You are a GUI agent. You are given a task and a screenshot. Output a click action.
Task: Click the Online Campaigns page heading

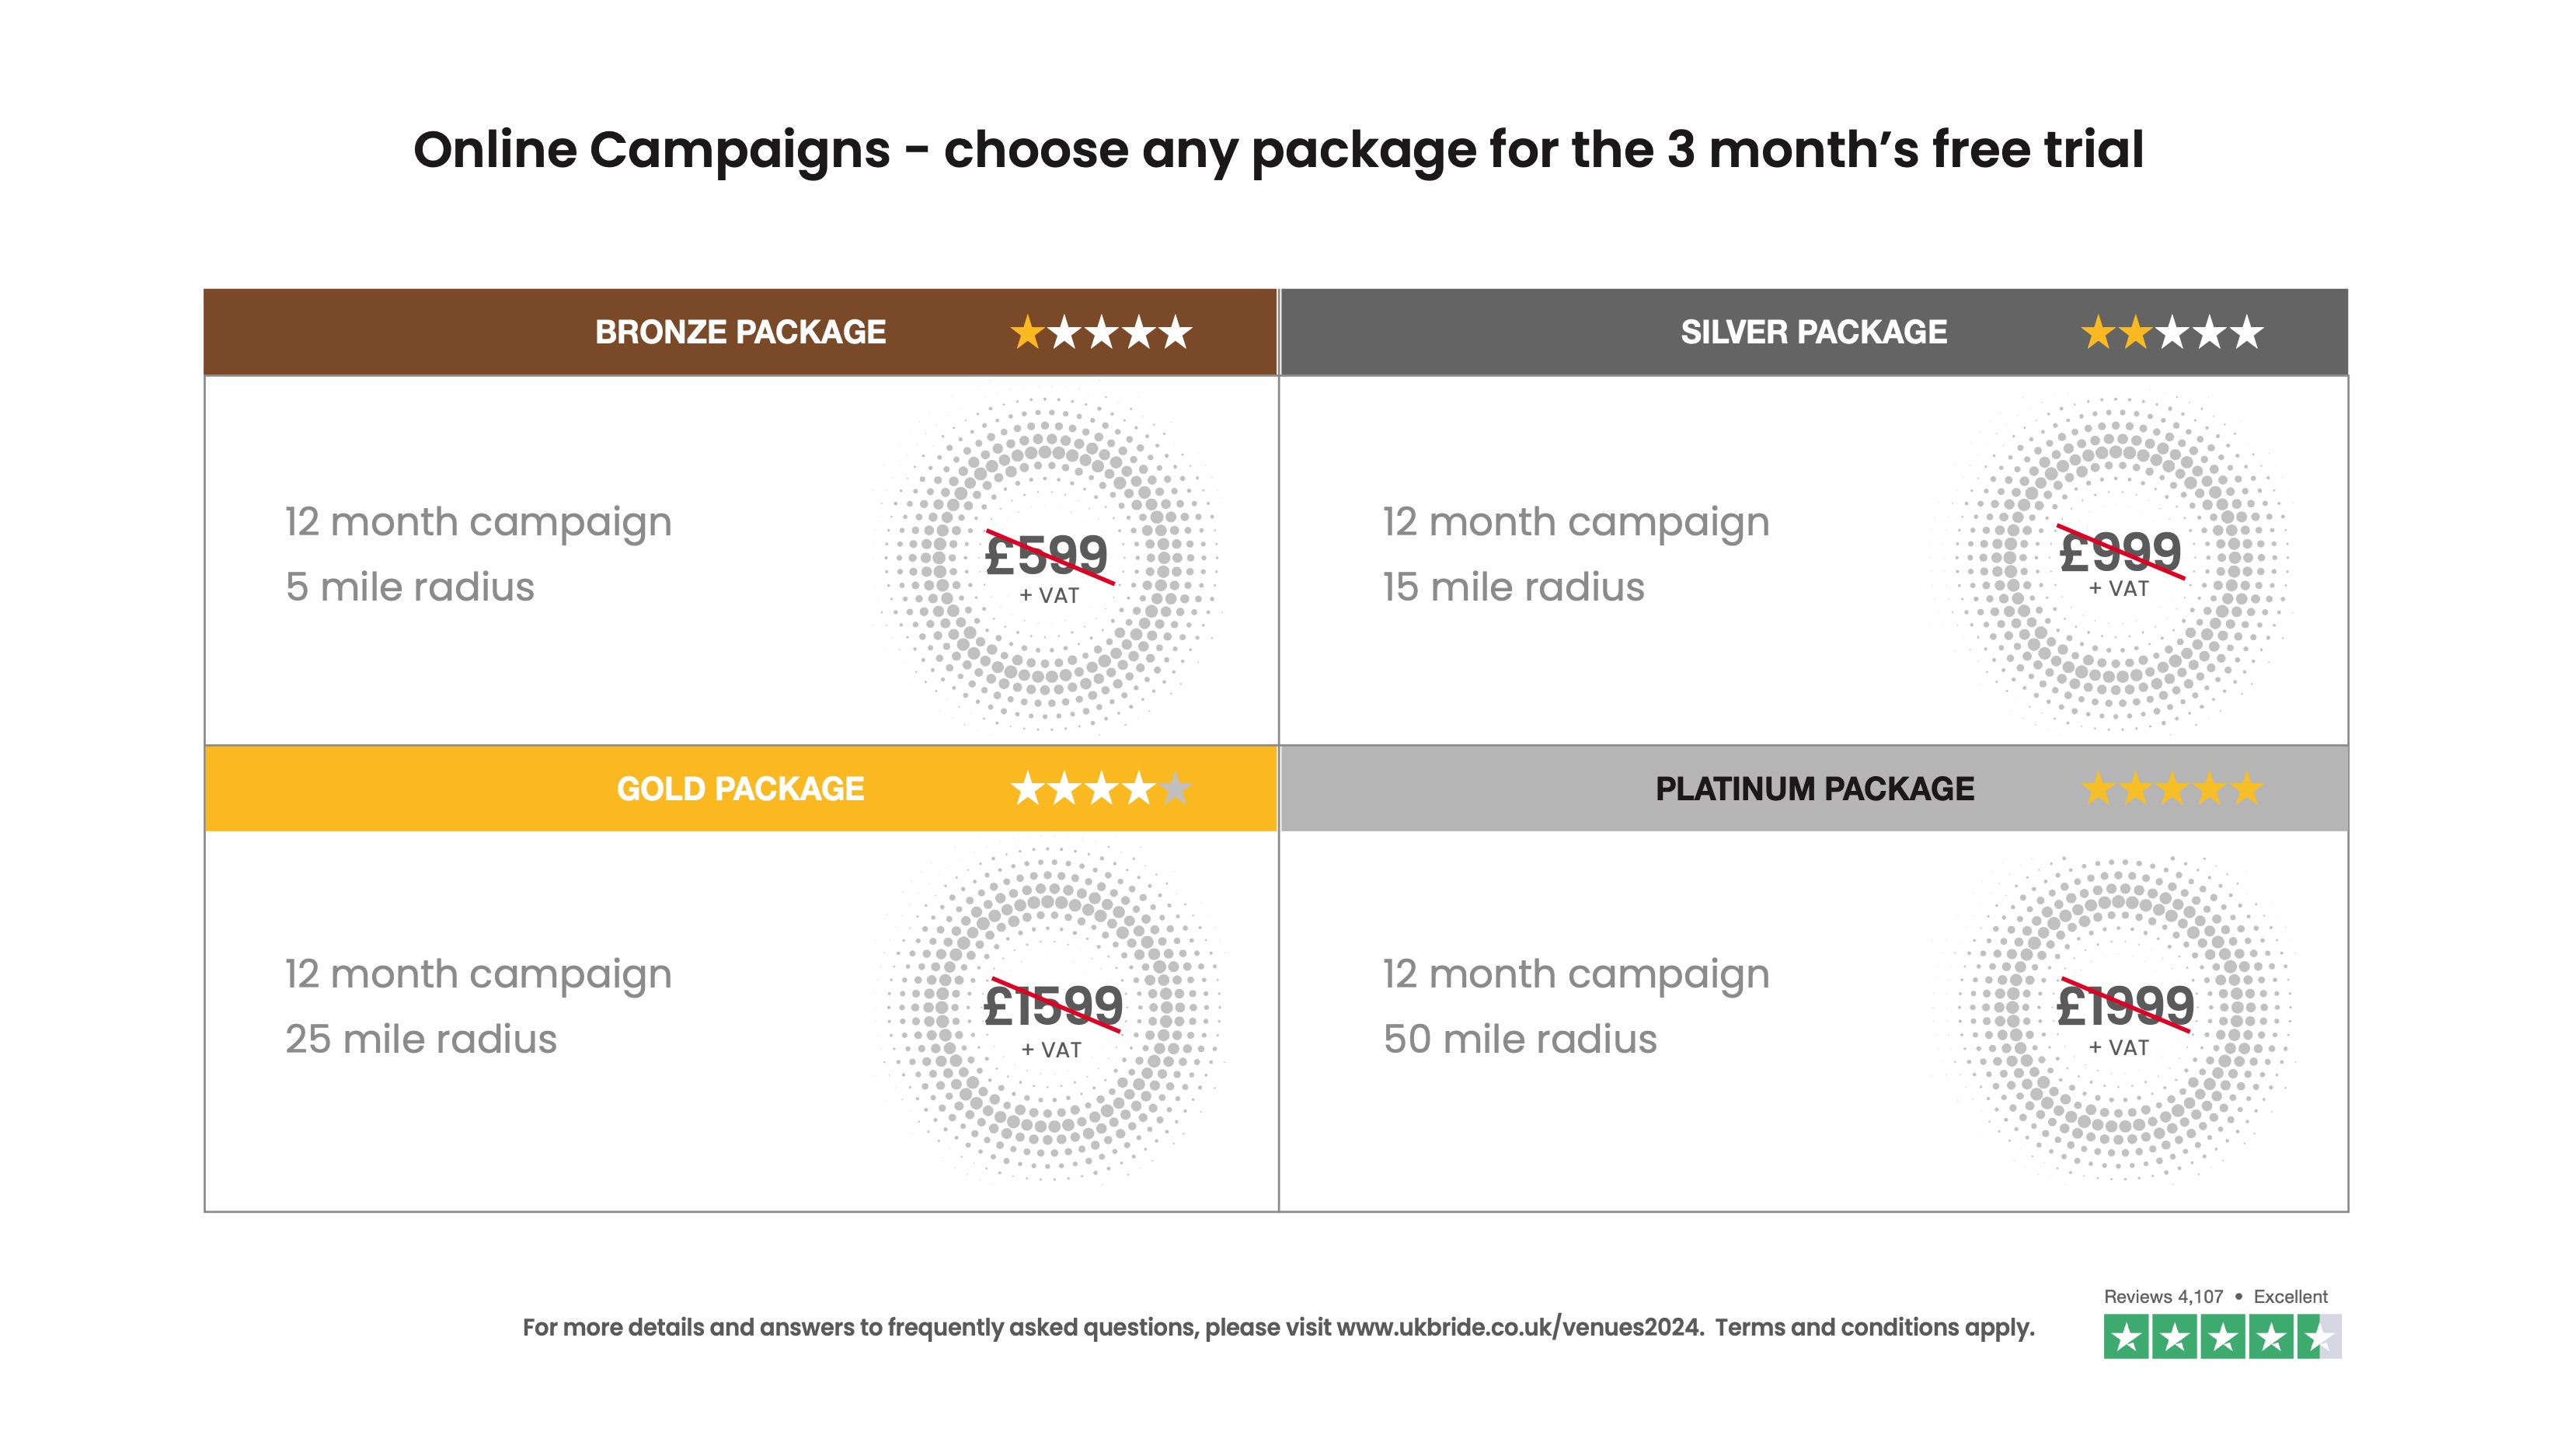(1278, 150)
